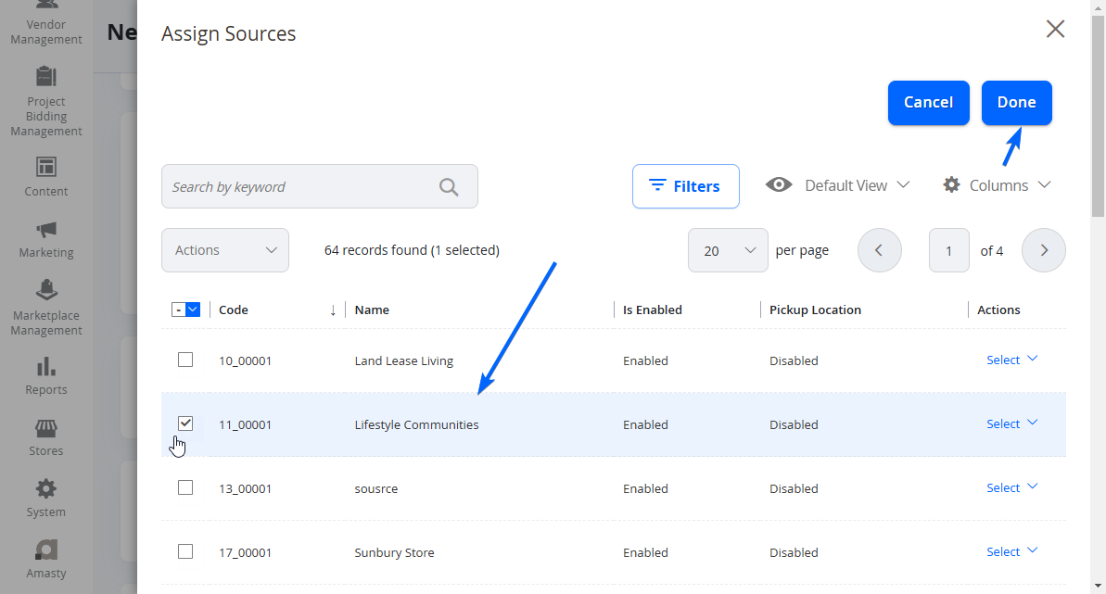Screen dimensions: 1106x594
Task: Open Select dropdown for Land Lease Living
Action: 1012,360
